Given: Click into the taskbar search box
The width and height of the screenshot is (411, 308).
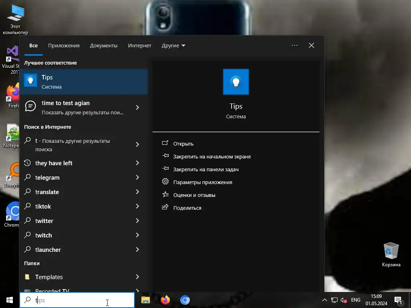Looking at the screenshot, I should coord(77,300).
